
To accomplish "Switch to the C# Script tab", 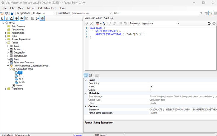I will point(108,18).
